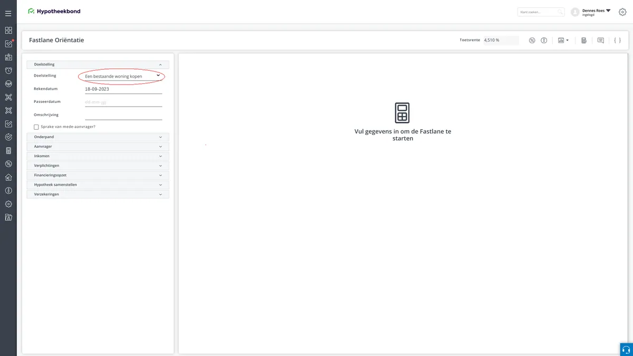633x356 pixels.
Task: Click the exclamation circle toolbar icon
Action: click(x=544, y=41)
